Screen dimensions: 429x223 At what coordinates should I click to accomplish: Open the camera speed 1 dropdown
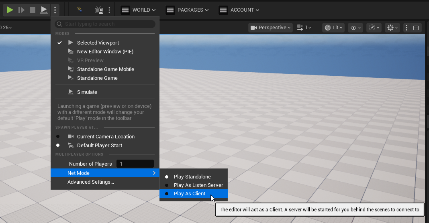(304, 28)
